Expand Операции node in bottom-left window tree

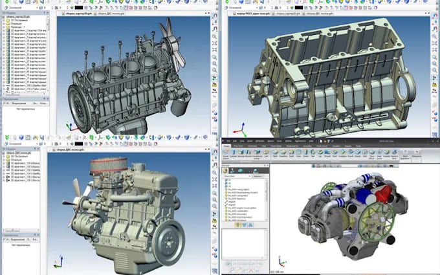[4, 160]
